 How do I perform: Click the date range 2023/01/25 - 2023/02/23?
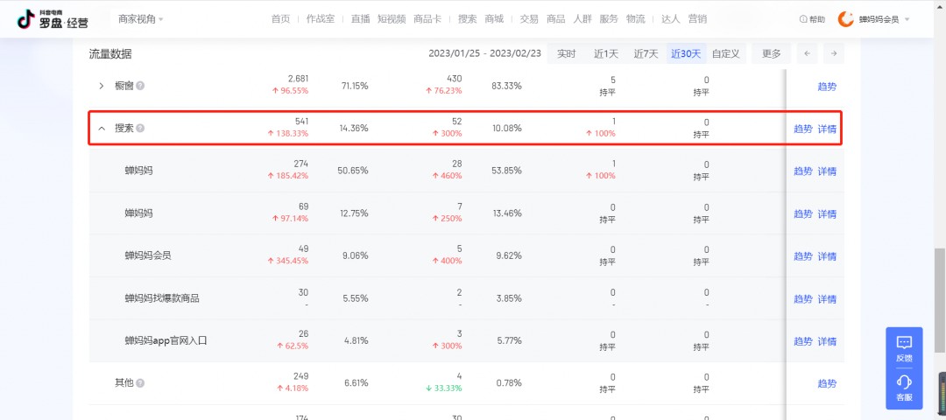(484, 53)
